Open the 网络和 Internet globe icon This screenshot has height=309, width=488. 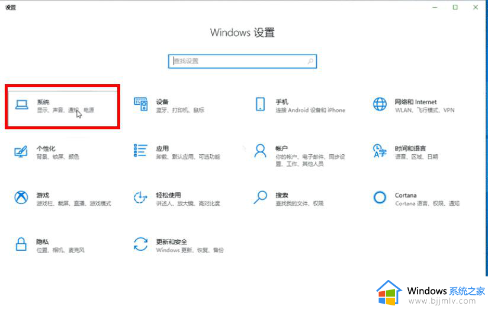click(x=380, y=104)
